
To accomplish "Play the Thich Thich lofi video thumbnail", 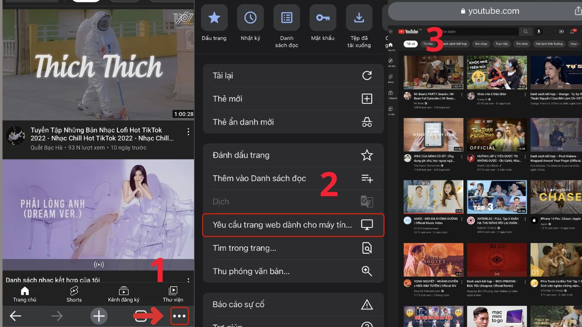I will pyautogui.click(x=98, y=64).
